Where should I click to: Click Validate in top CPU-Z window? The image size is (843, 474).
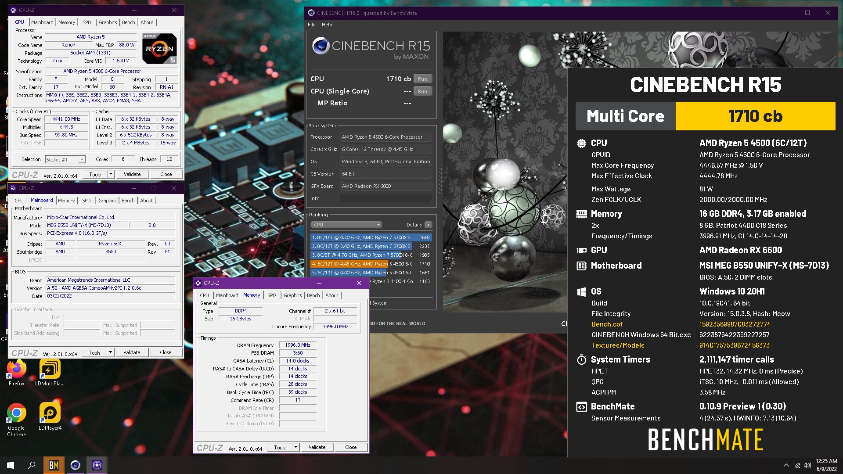coord(132,174)
